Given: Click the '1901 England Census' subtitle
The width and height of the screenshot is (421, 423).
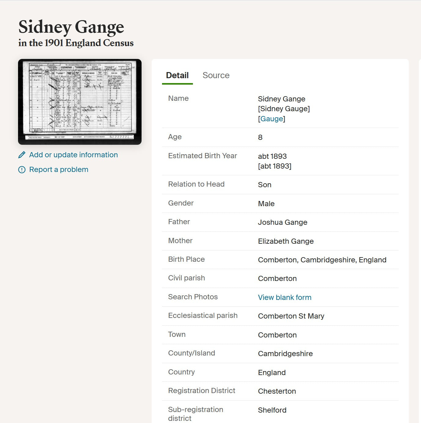Looking at the screenshot, I should 76,43.
